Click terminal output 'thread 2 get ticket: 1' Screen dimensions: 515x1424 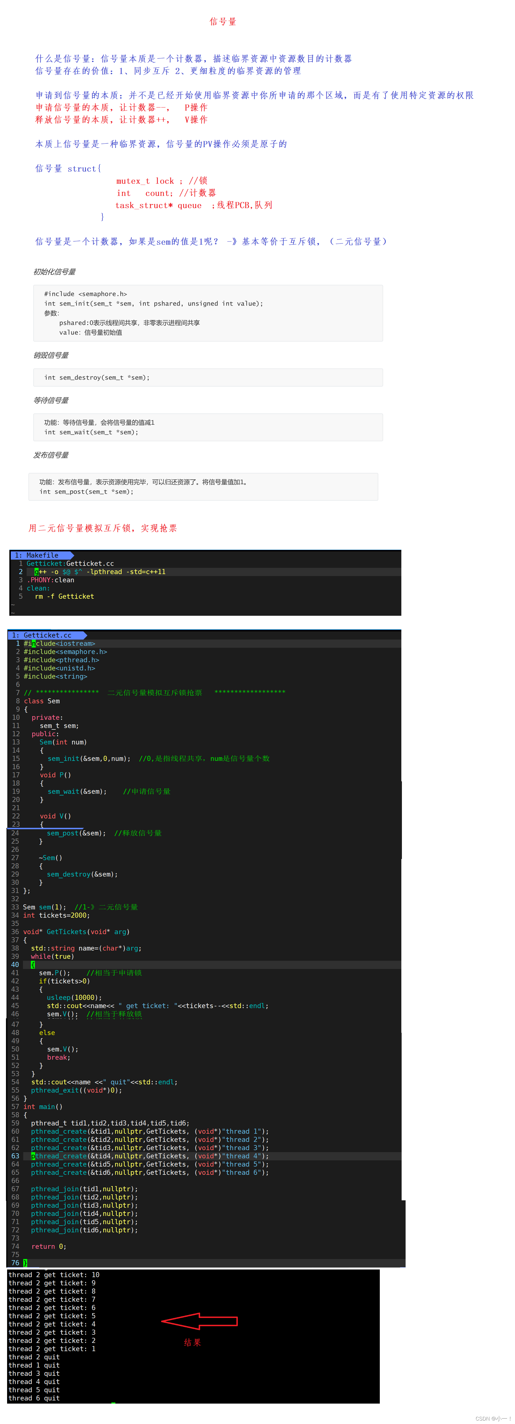click(x=52, y=1349)
